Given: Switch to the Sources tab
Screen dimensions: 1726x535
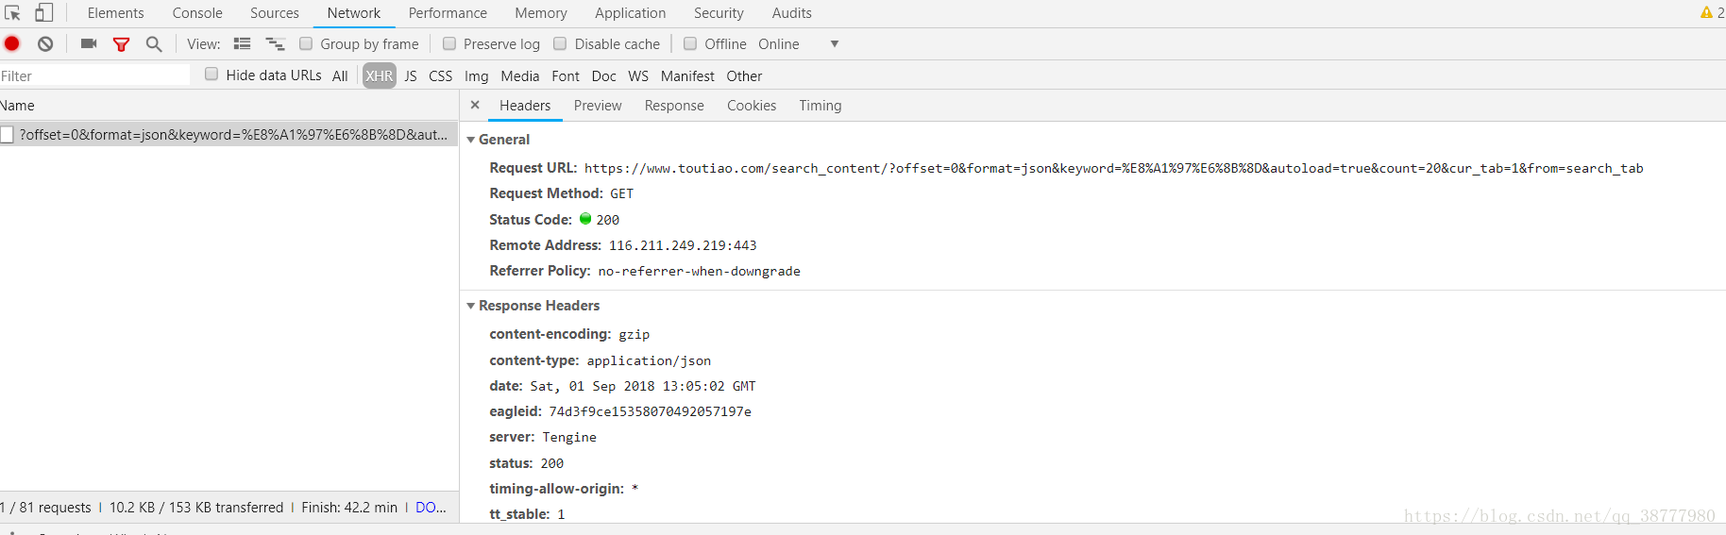Looking at the screenshot, I should (x=275, y=13).
